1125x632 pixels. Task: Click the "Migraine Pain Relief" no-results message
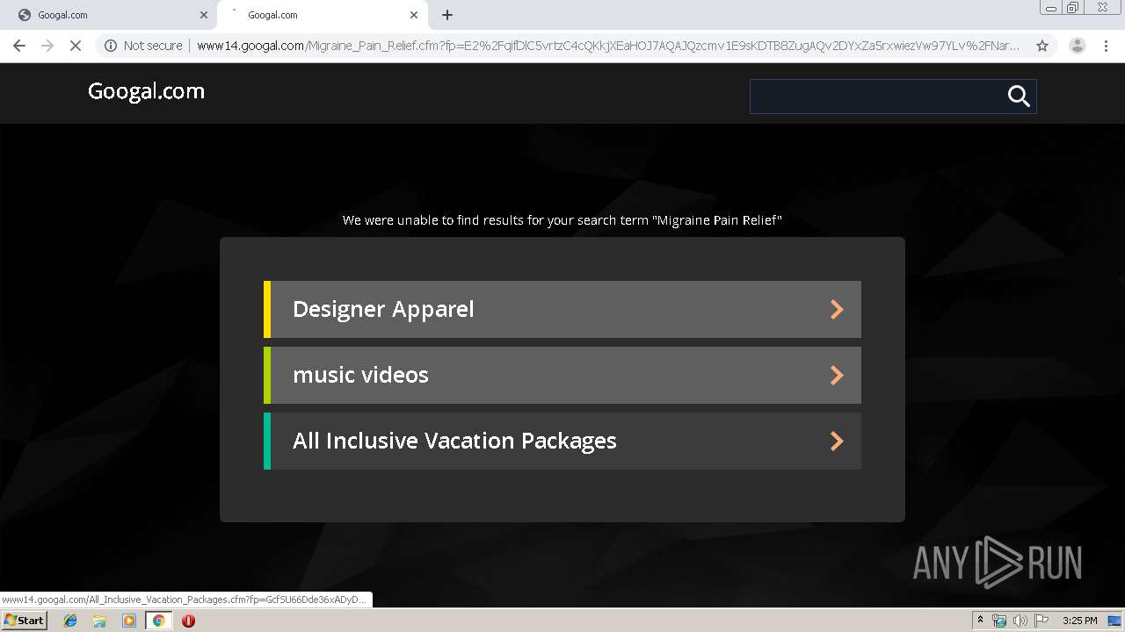562,220
